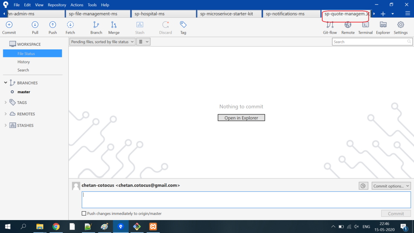414x233 pixels.
Task: Open the File menu
Action: (17, 5)
